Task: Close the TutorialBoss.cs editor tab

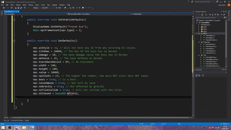Action: (18, 11)
